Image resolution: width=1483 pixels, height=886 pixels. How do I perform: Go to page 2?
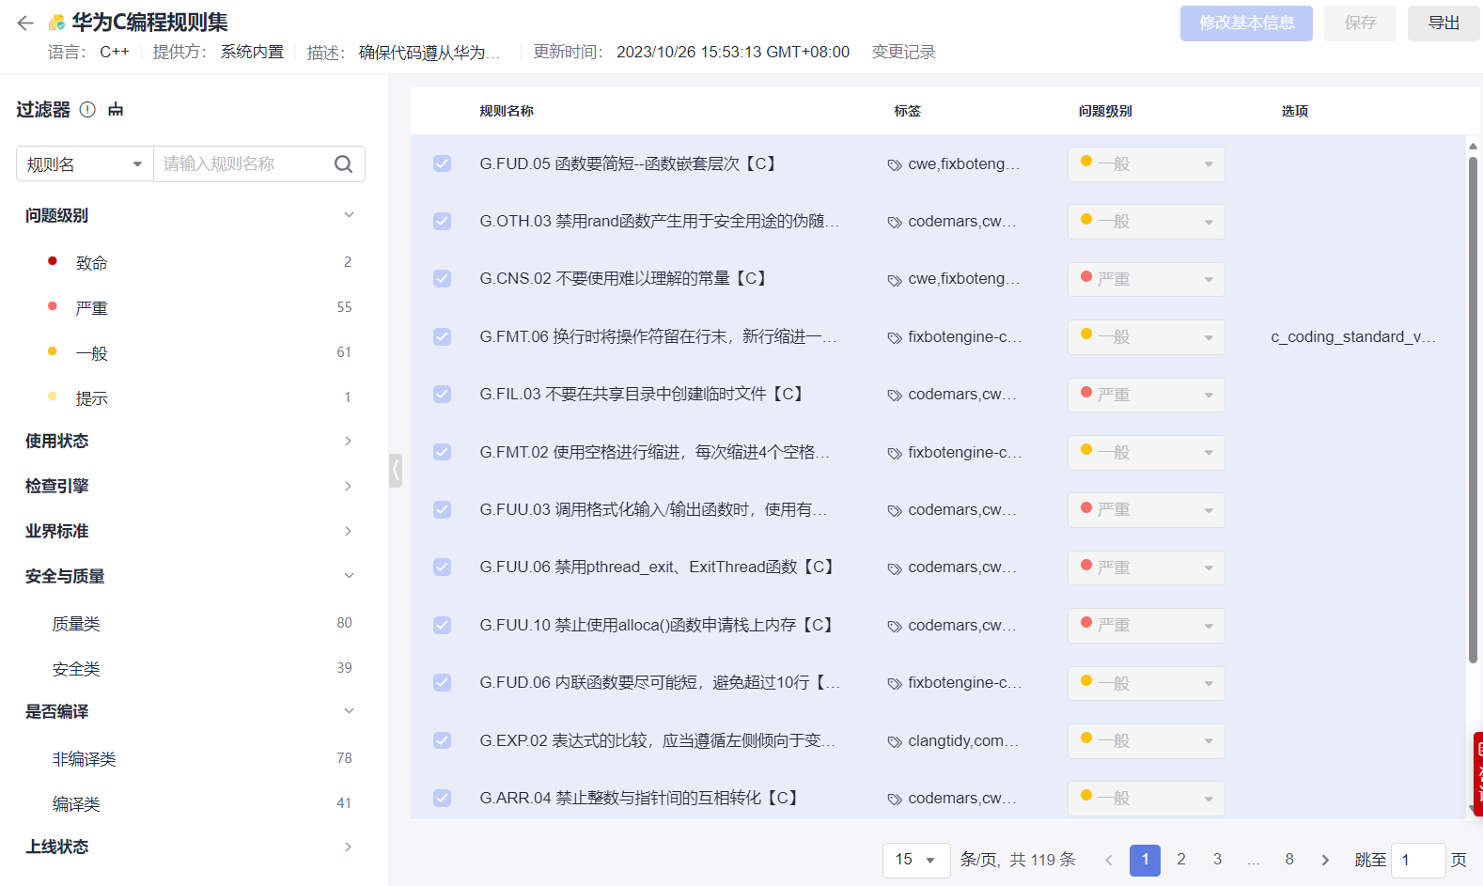tap(1181, 860)
